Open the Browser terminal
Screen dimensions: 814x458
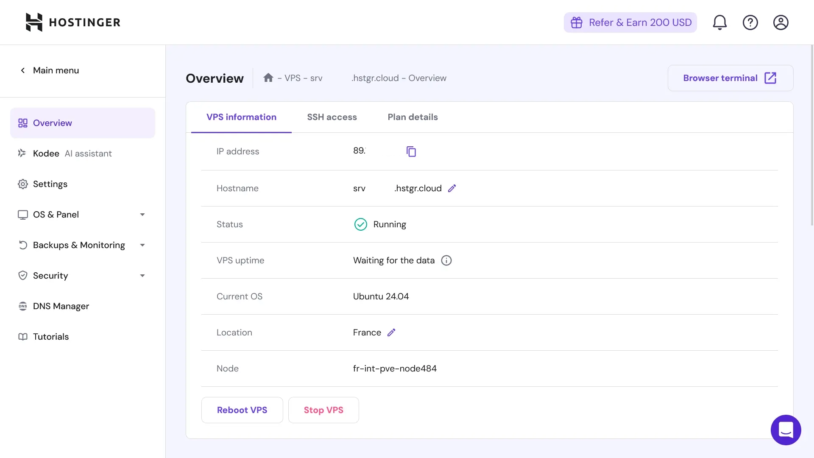tap(730, 78)
